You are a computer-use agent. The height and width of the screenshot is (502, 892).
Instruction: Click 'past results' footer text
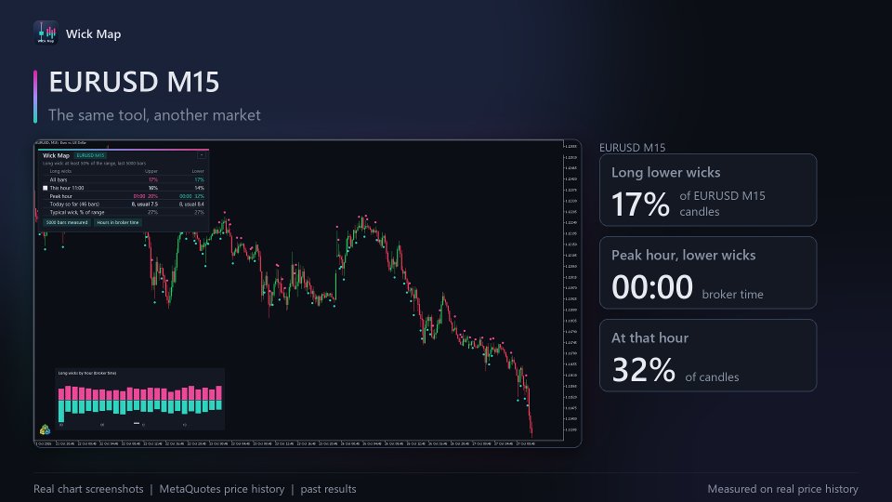point(328,489)
